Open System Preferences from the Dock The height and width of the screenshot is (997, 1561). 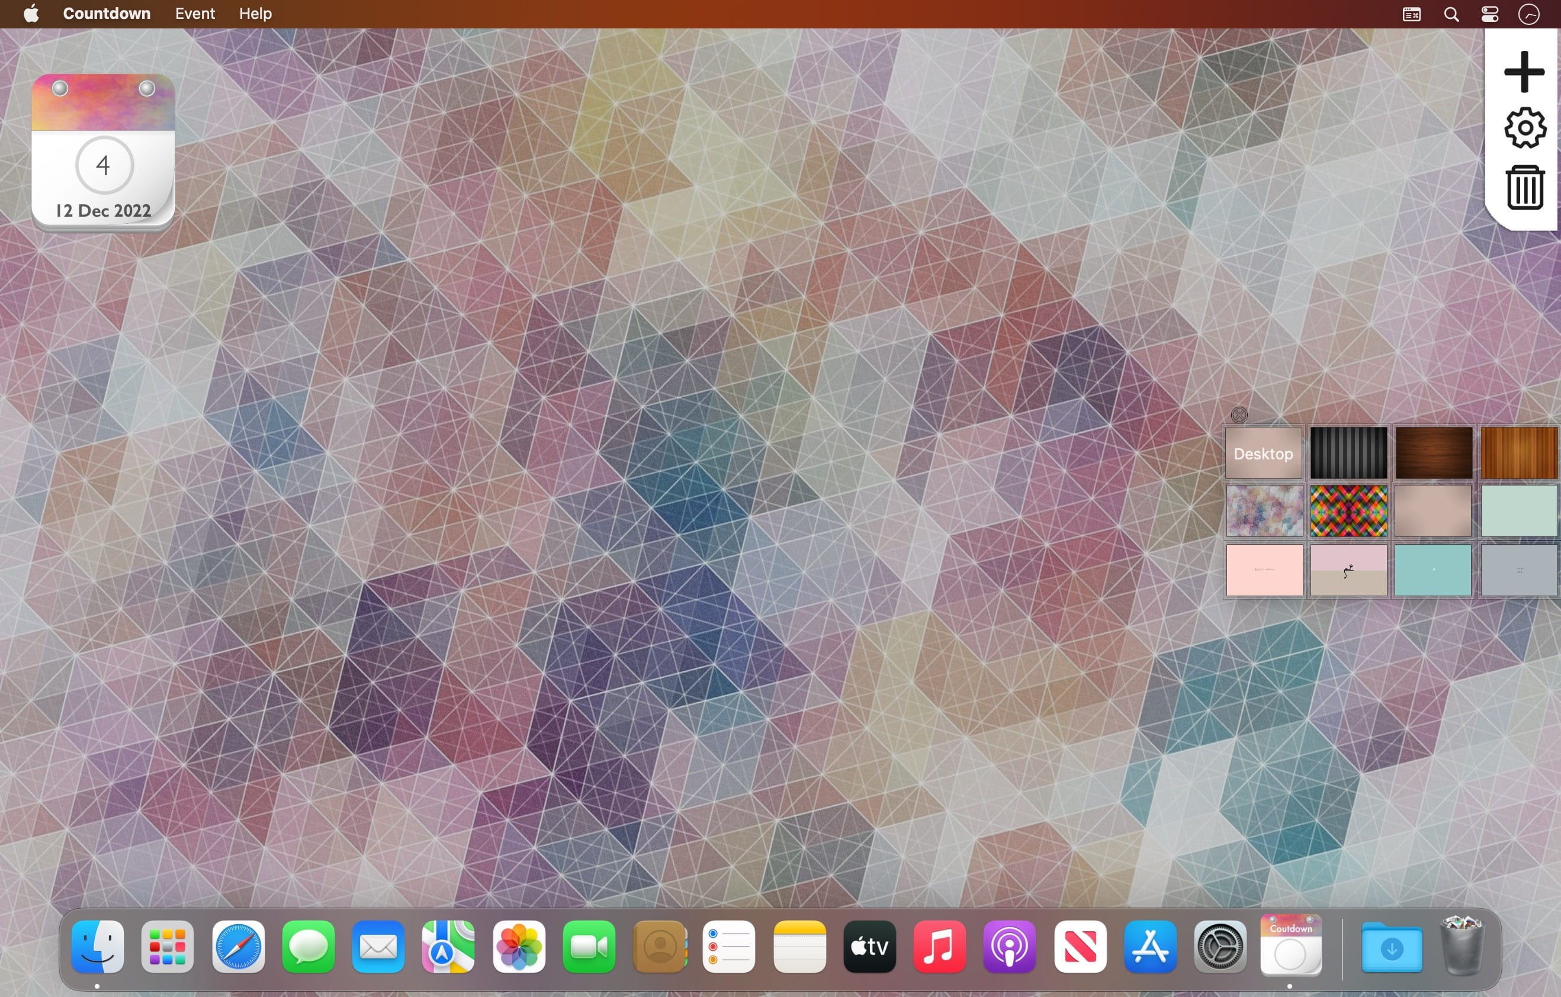(1220, 947)
